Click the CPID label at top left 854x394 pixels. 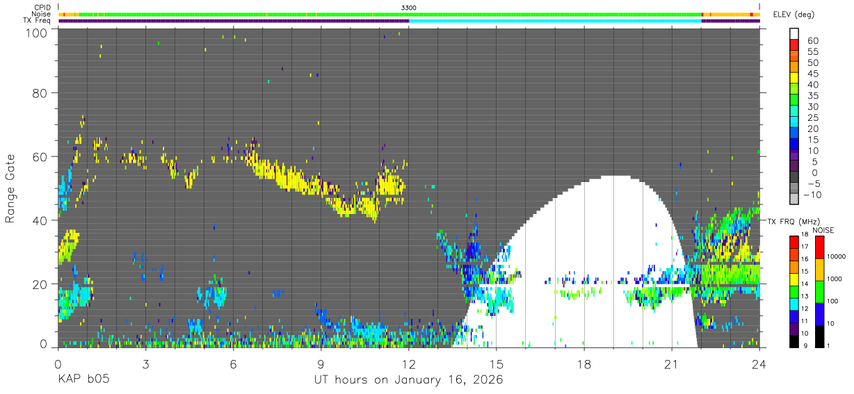[x=42, y=7]
